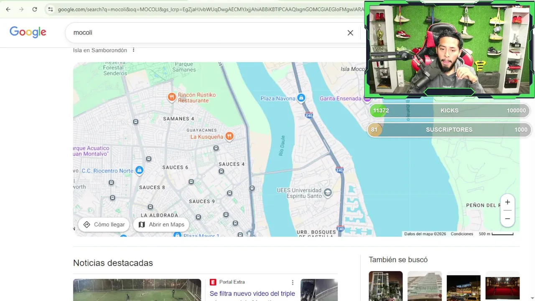Screen dimensions: 535x301
Task: Click the URB. BOSQUES DE CASTILLA label
Action: (x=316, y=234)
